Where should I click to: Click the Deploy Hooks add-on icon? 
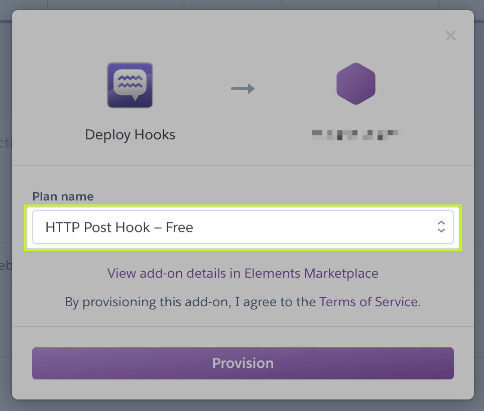[x=130, y=85]
